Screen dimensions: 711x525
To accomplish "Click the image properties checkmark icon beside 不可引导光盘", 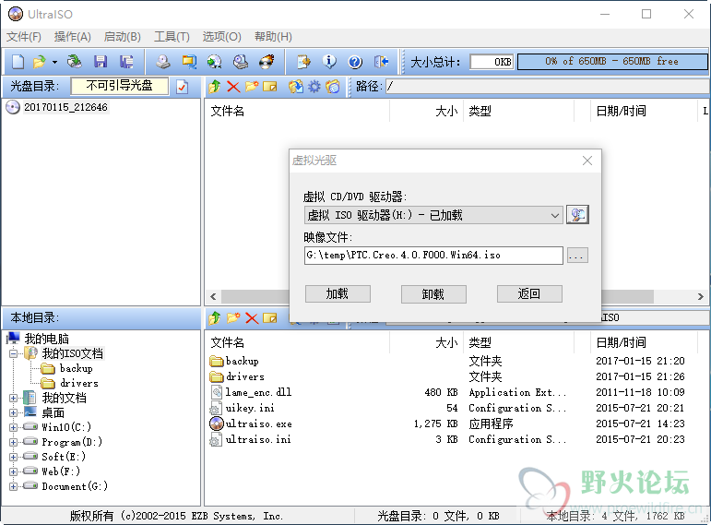I will (183, 86).
